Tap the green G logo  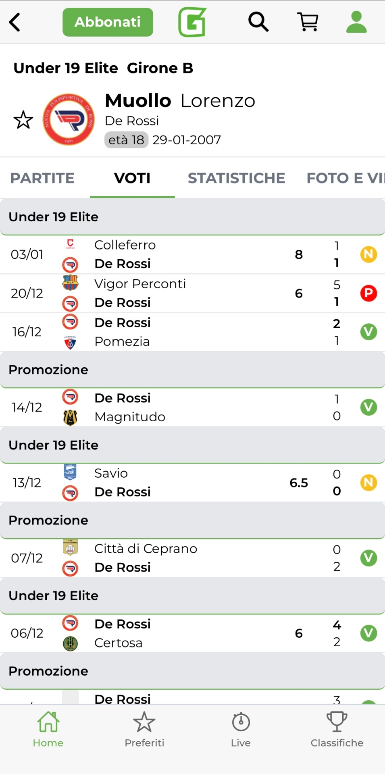click(x=192, y=22)
